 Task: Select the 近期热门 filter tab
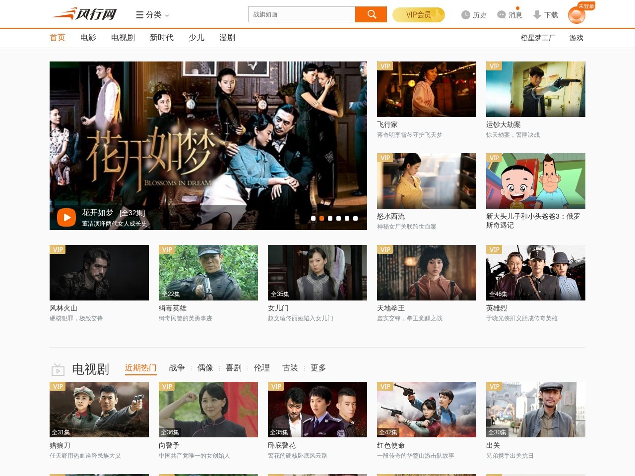pos(141,368)
